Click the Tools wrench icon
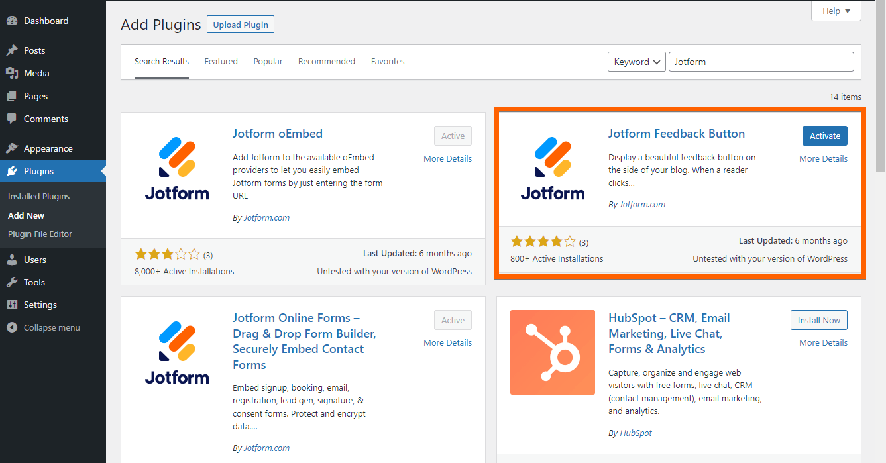This screenshot has height=463, width=886. [x=12, y=282]
